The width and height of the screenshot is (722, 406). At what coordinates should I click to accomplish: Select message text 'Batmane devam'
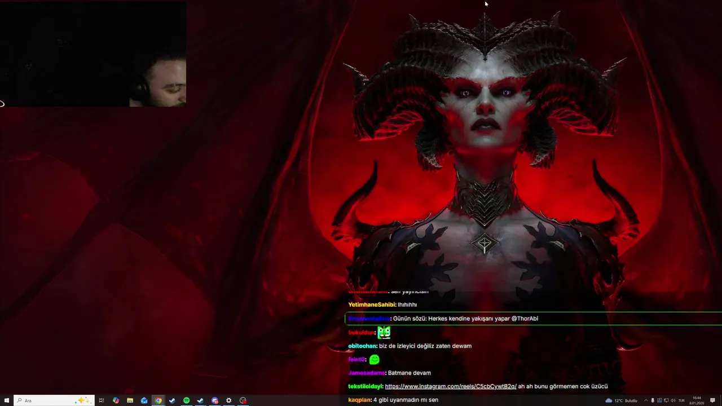[410, 373]
